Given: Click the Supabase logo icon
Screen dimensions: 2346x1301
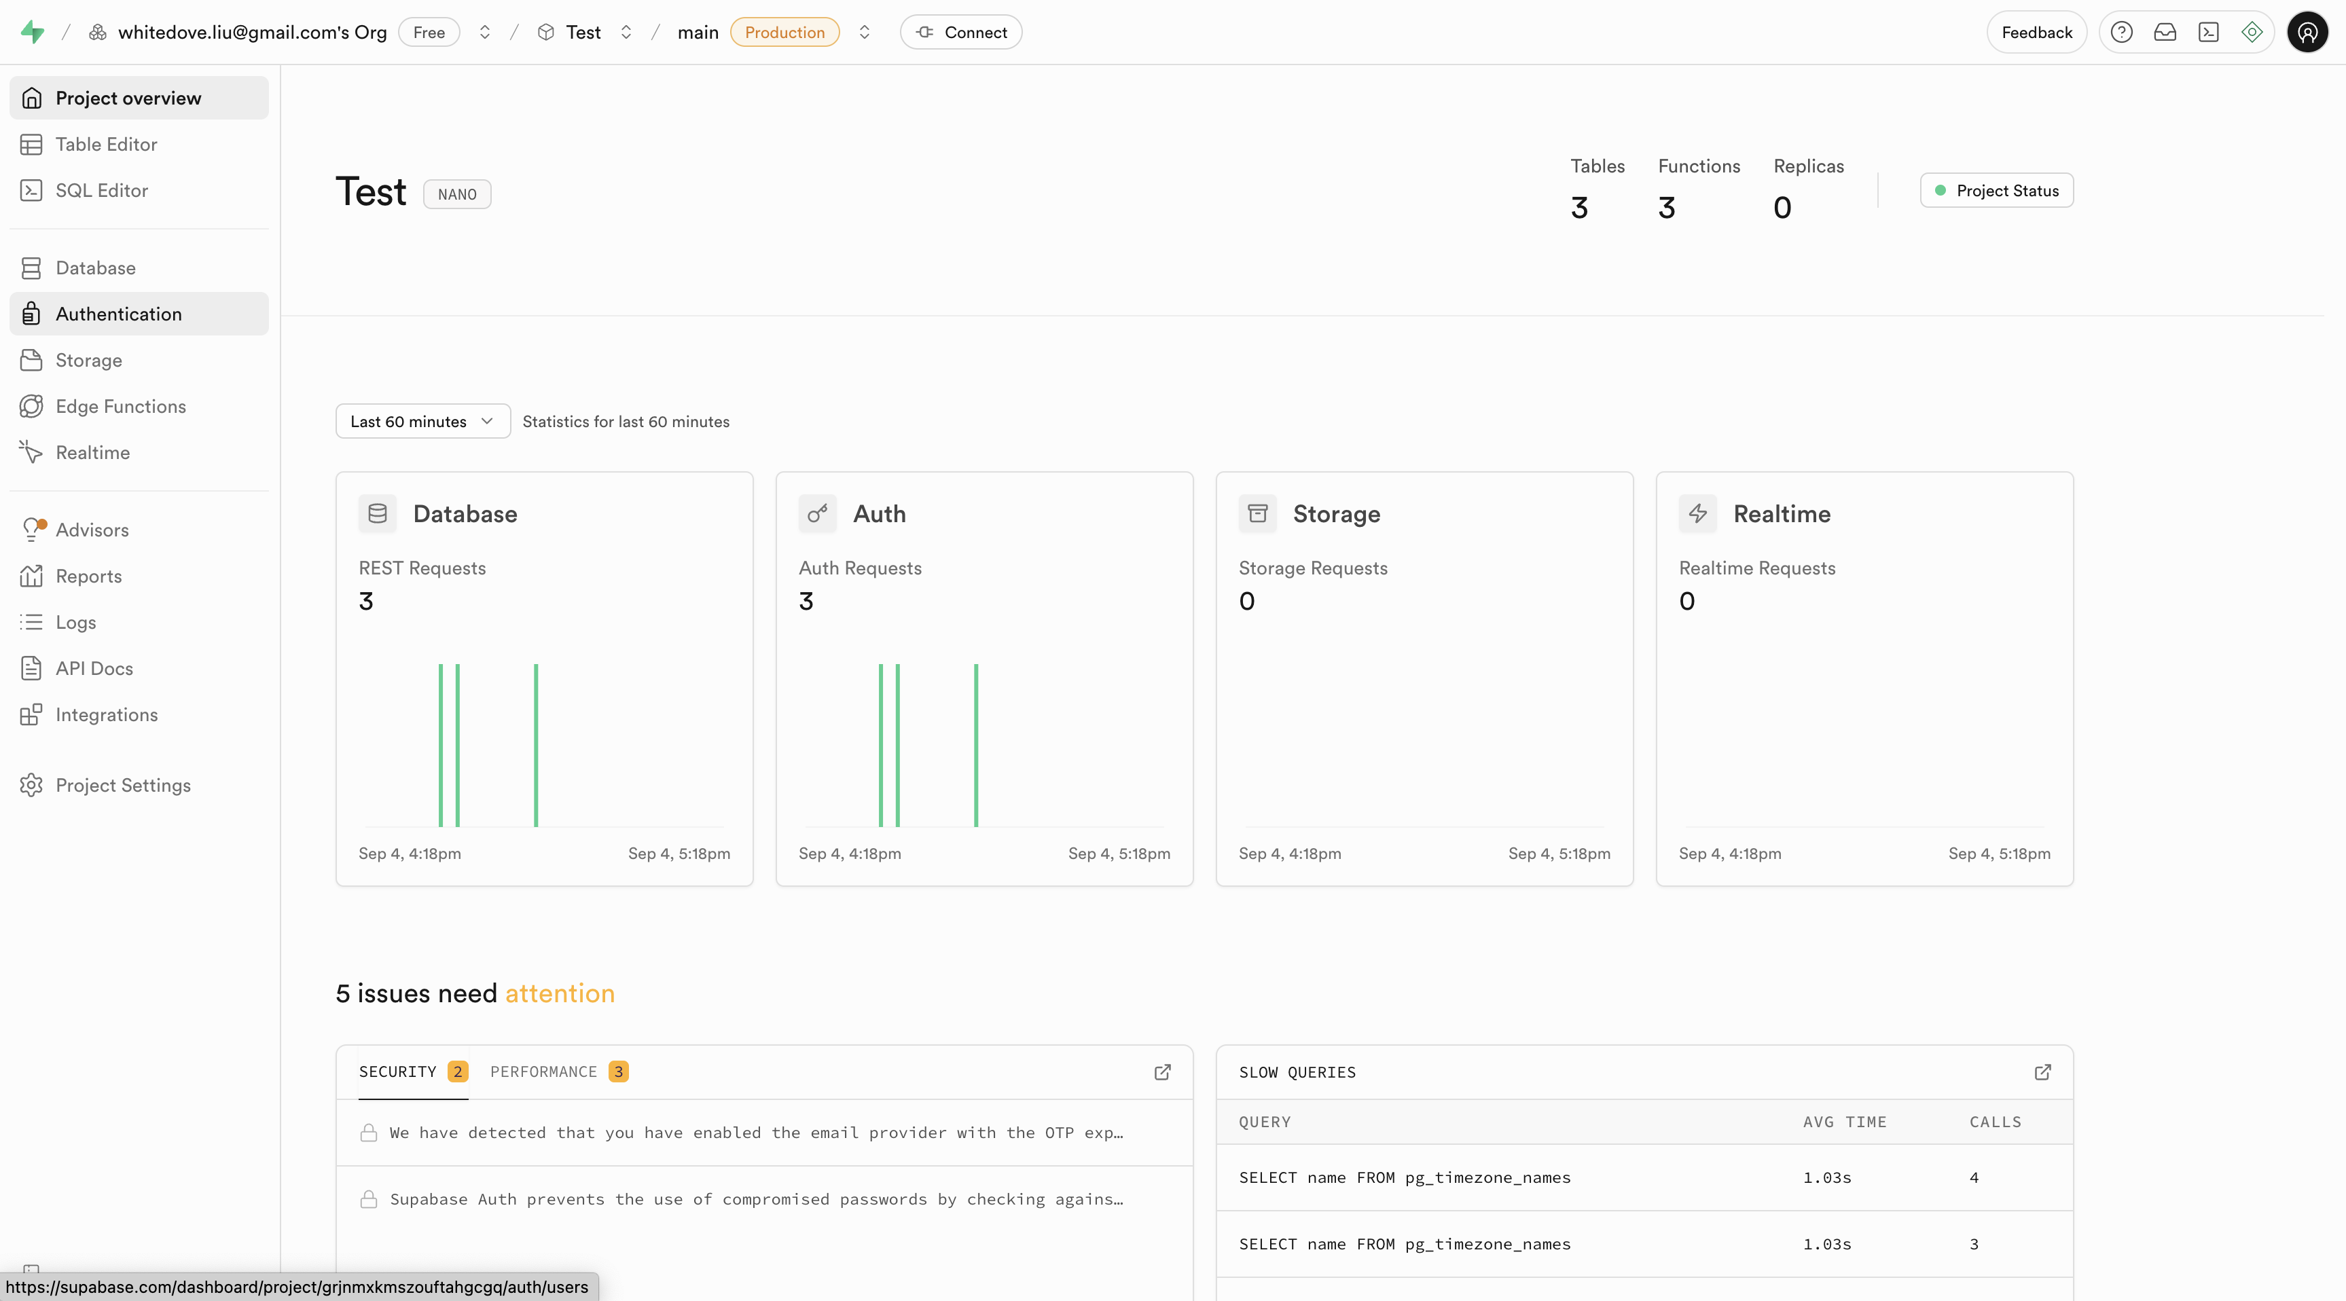Looking at the screenshot, I should 33,32.
